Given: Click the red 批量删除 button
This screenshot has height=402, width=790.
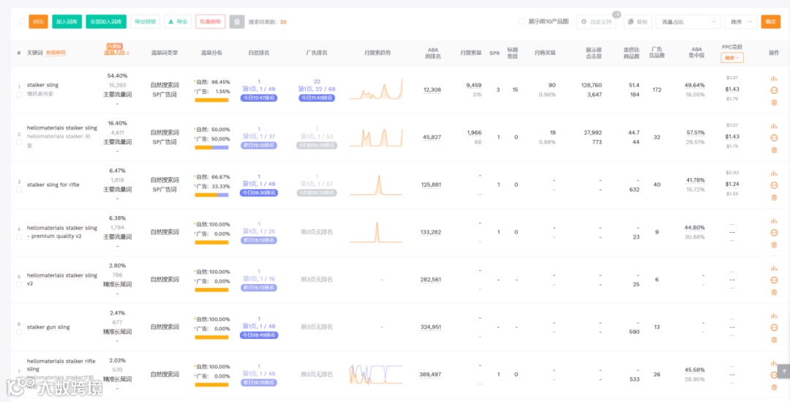Looking at the screenshot, I should coord(210,22).
